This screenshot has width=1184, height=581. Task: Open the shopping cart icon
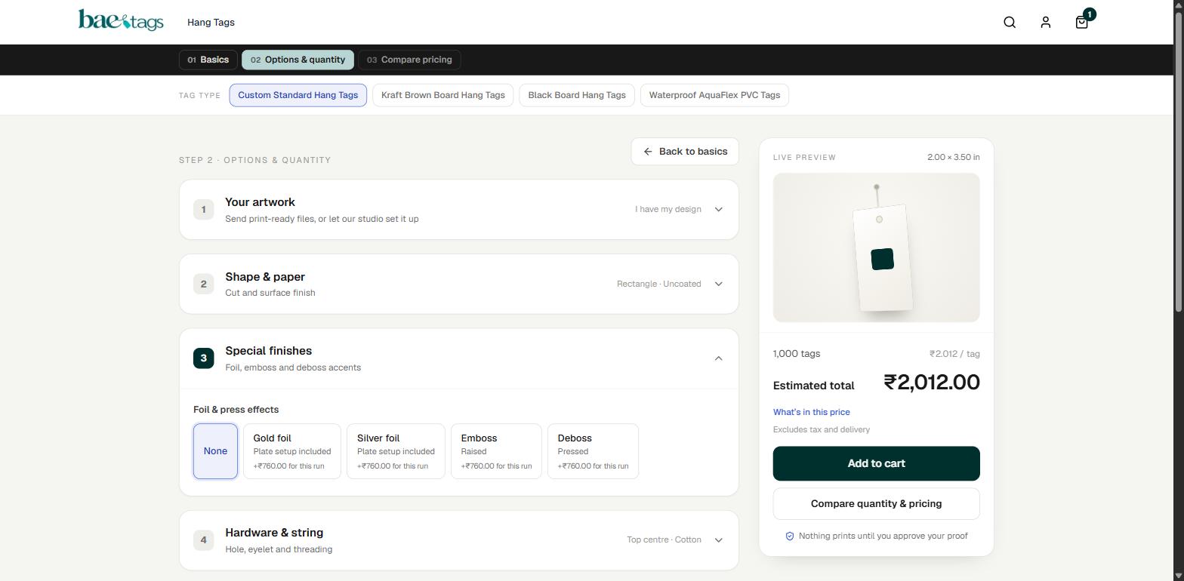point(1082,23)
